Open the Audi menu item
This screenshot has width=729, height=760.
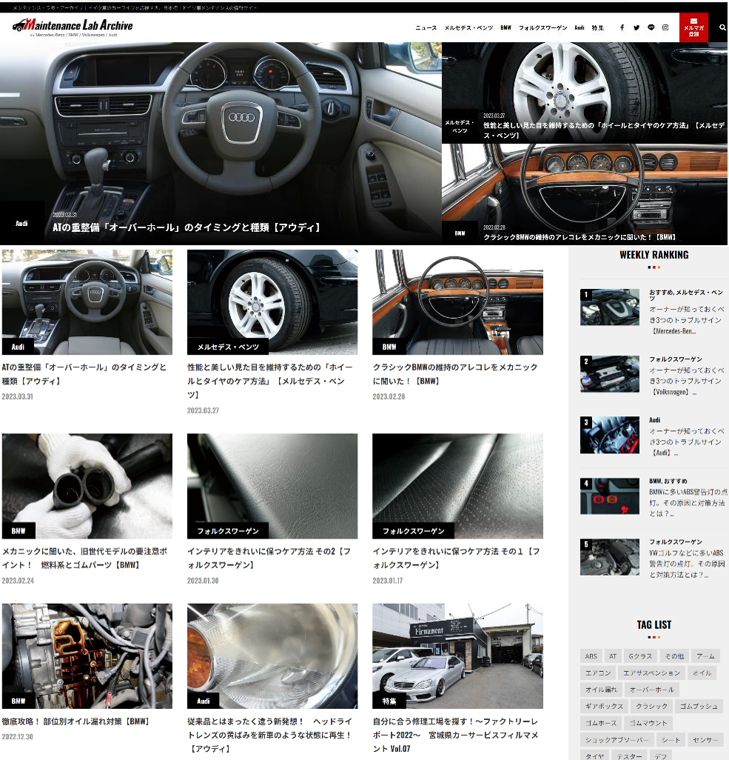579,27
